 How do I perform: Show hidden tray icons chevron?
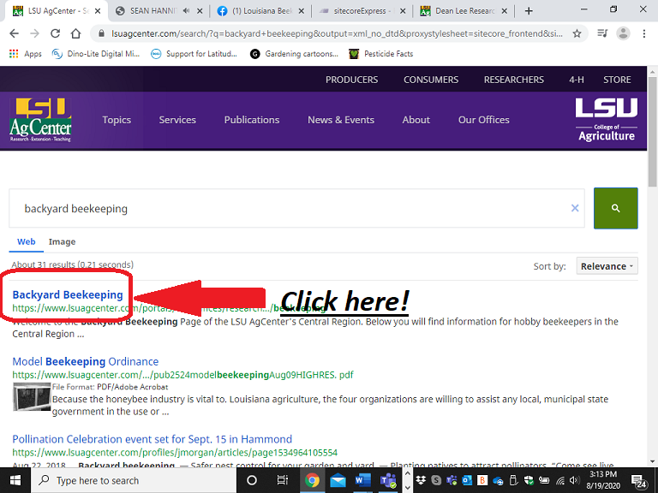407,474
